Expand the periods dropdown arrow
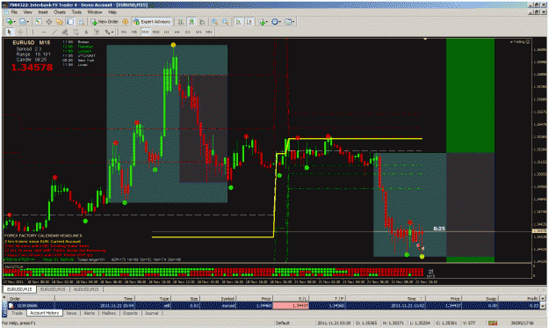Image resolution: width=549 pixels, height=328 pixels. [x=280, y=22]
